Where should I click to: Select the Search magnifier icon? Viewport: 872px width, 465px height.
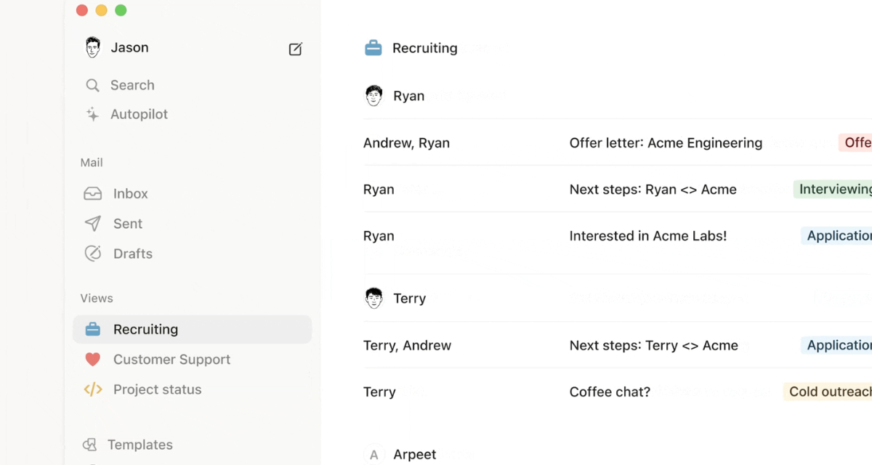[92, 85]
